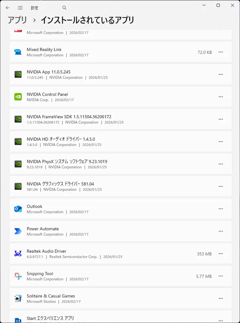Open more options for Outlook
The width and height of the screenshot is (240, 323).
[221, 209]
